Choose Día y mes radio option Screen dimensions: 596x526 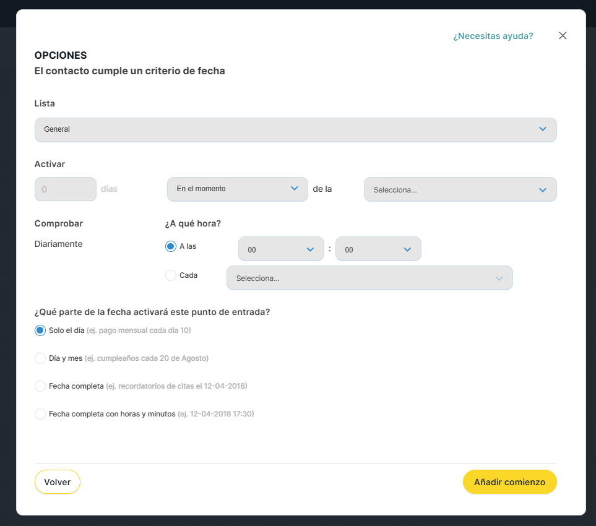click(40, 358)
